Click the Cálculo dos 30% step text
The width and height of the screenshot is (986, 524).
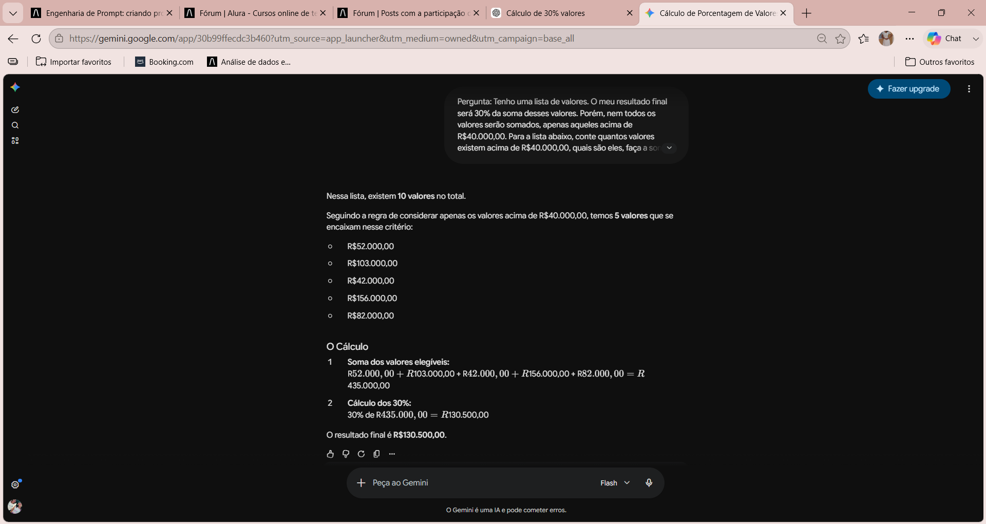point(380,403)
